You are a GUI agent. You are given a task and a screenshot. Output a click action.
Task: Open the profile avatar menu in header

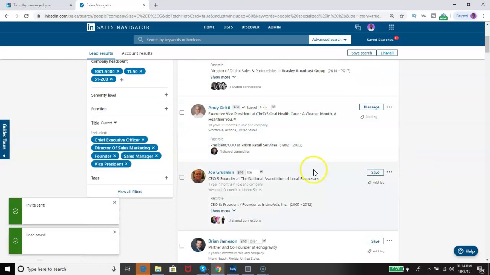(x=371, y=27)
